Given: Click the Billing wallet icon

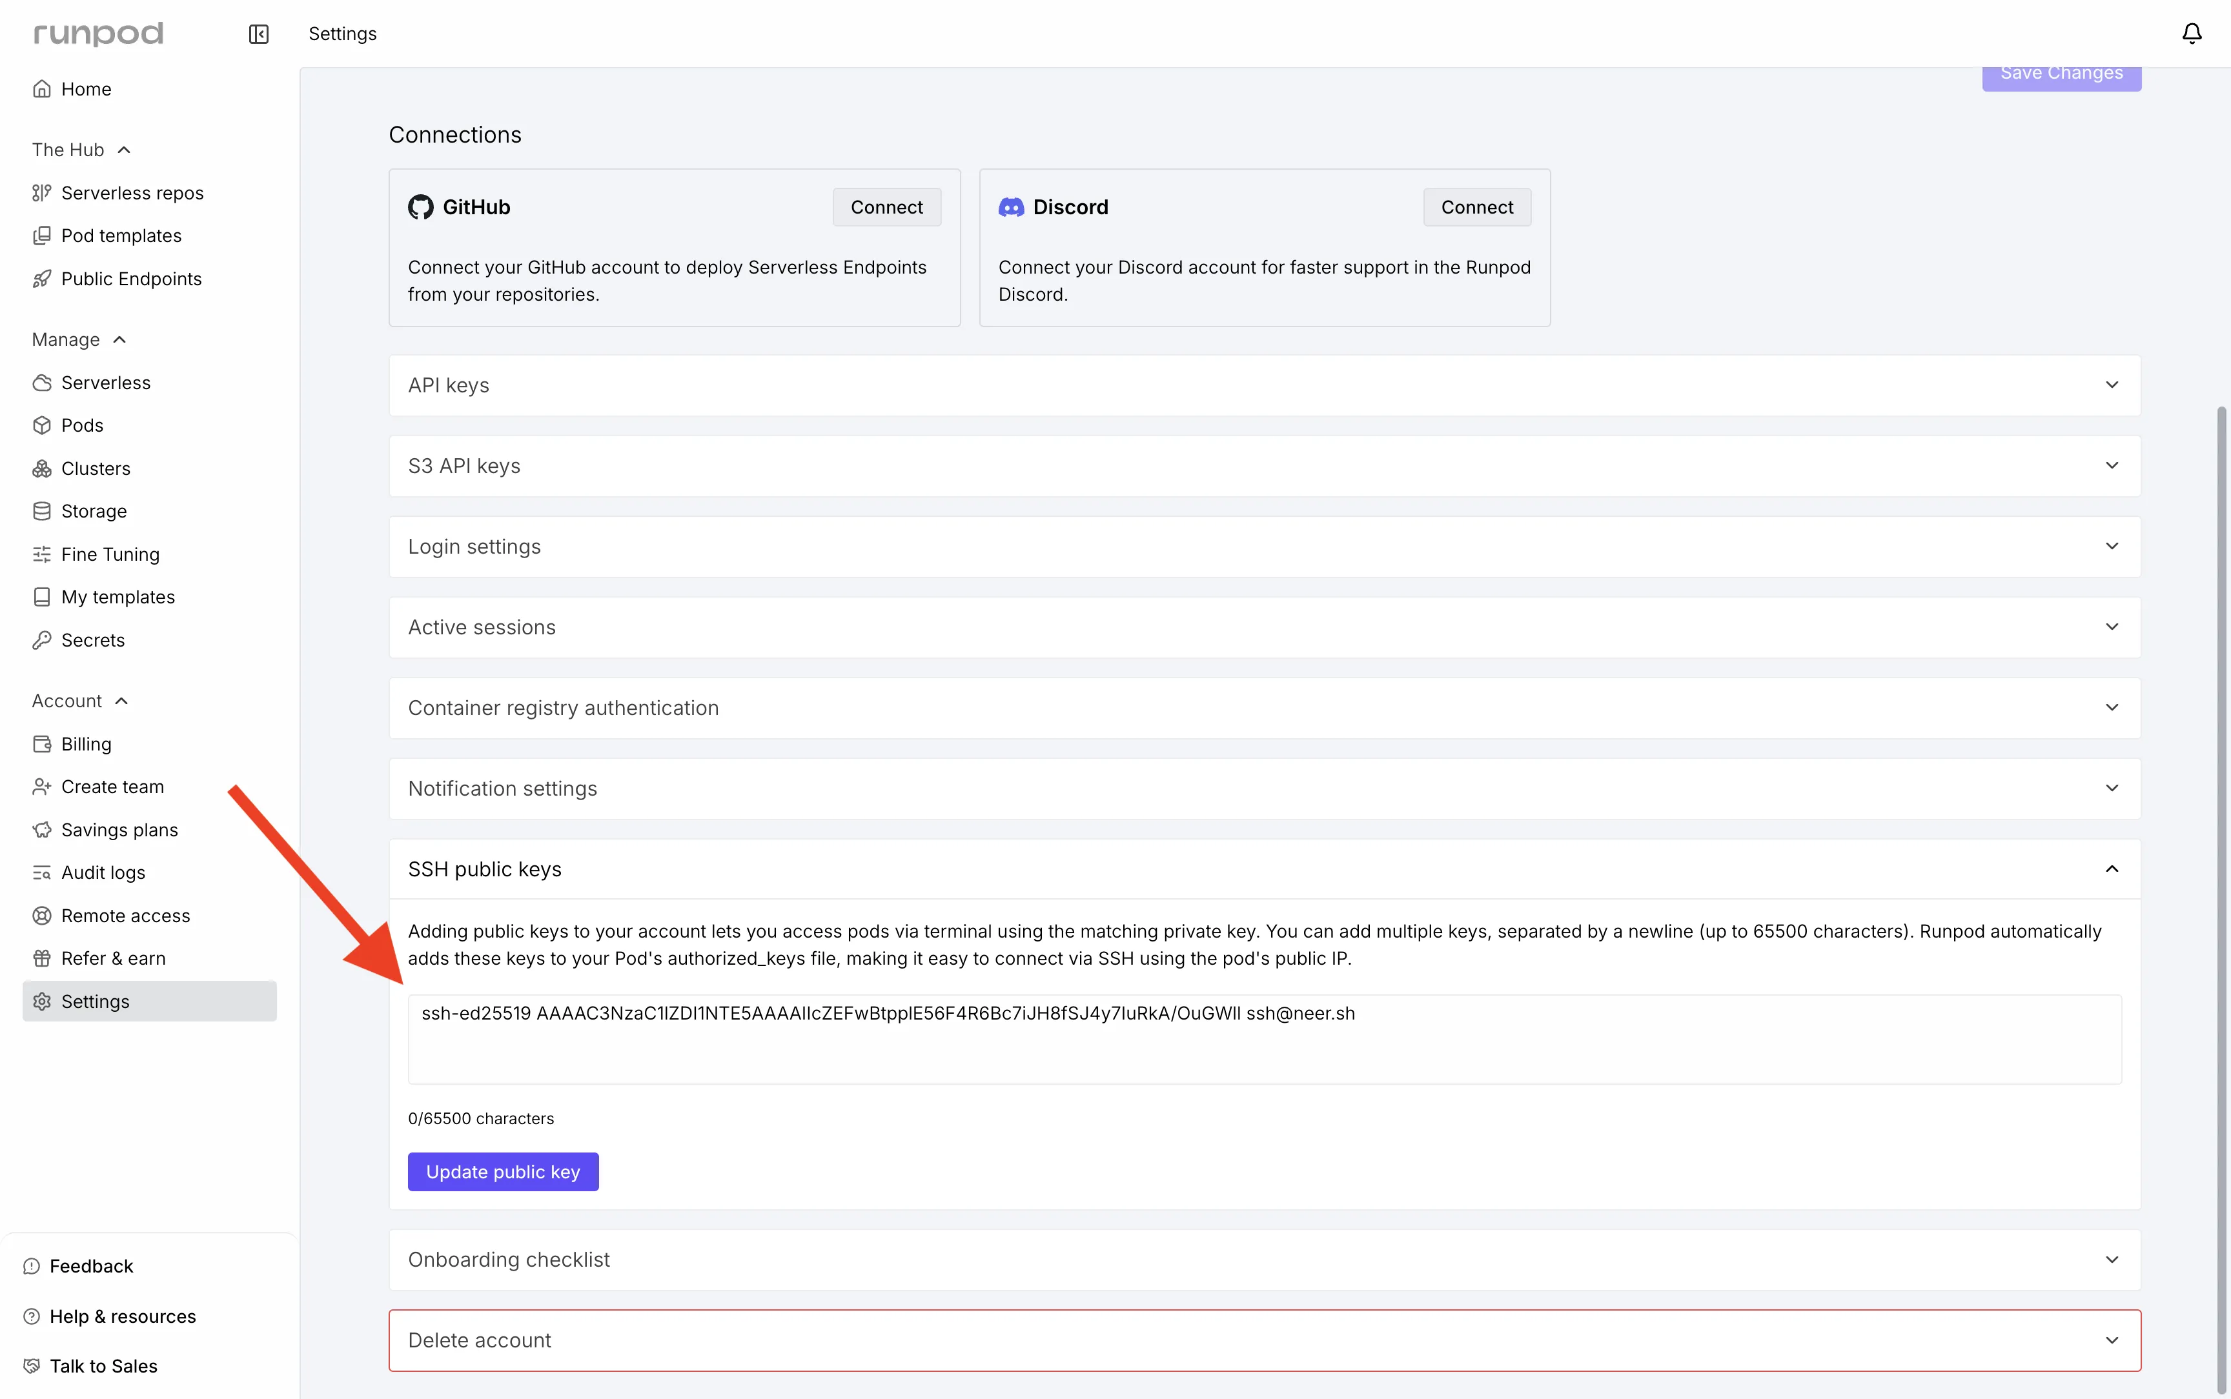Looking at the screenshot, I should tap(42, 744).
